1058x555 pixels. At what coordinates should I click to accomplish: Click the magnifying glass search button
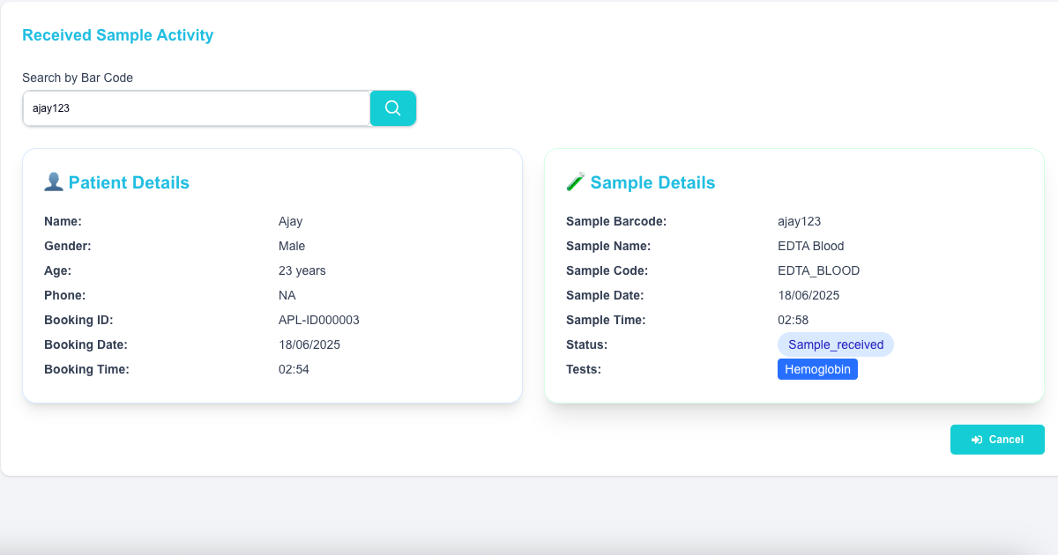point(392,108)
